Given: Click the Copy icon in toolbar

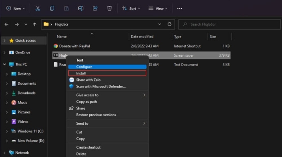Looking at the screenshot, I should coord(52,8).
